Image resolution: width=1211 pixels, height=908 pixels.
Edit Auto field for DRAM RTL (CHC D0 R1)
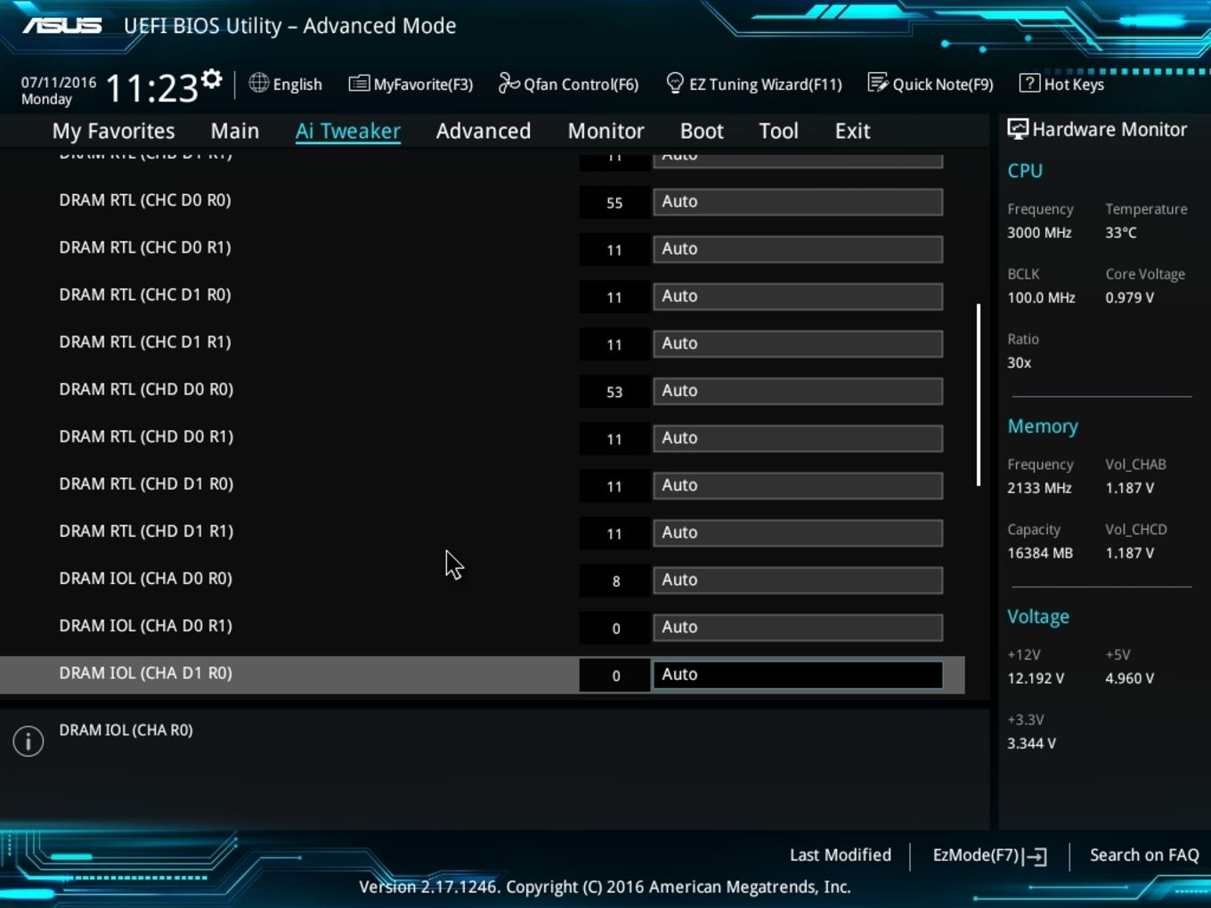pos(798,248)
